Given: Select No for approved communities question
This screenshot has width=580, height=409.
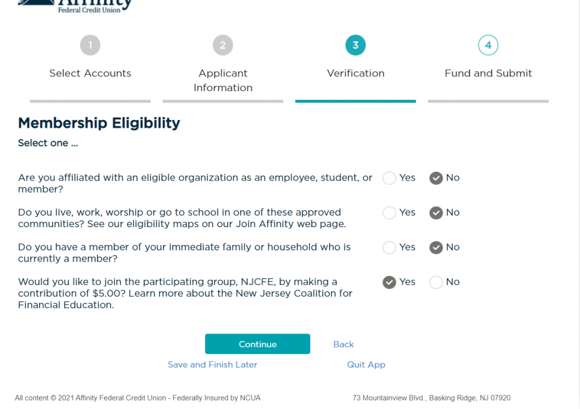Looking at the screenshot, I should 436,212.
